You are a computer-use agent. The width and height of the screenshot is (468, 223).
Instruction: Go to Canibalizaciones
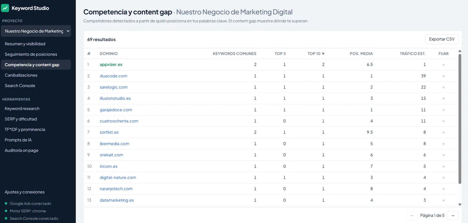36,75
